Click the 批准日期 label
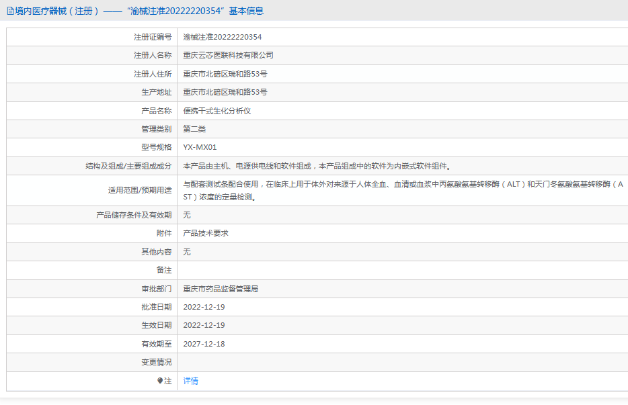This screenshot has width=628, height=405. click(157, 307)
